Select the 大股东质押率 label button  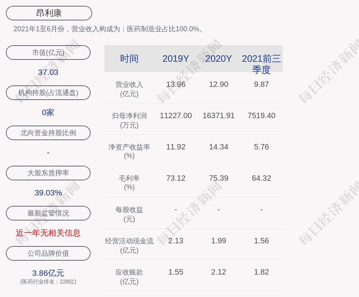click(48, 173)
